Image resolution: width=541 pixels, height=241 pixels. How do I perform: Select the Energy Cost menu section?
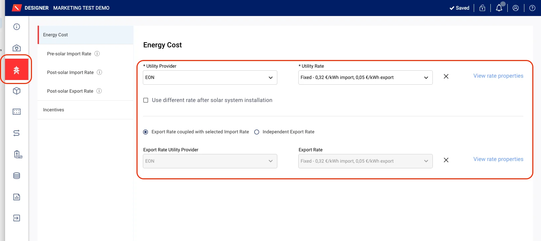coord(86,35)
